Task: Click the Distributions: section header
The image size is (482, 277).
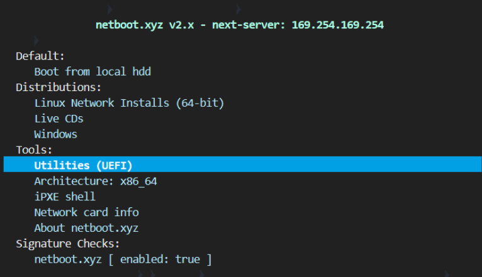Action: 59,87
